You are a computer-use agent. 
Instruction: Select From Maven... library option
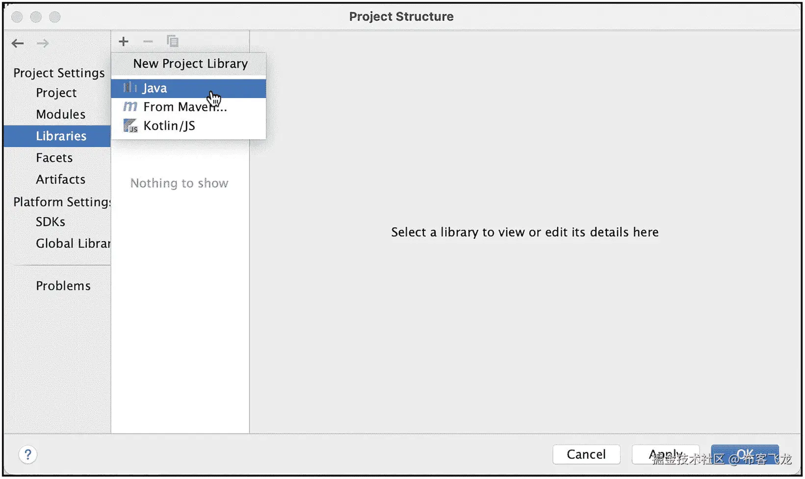tap(185, 107)
